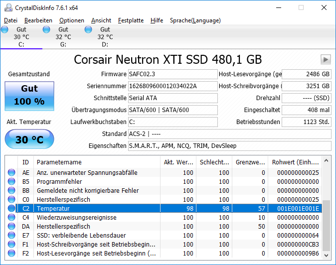Screen dimensions: 336x265
Task: Click the Eigenschaften features field
Action: pos(230,146)
